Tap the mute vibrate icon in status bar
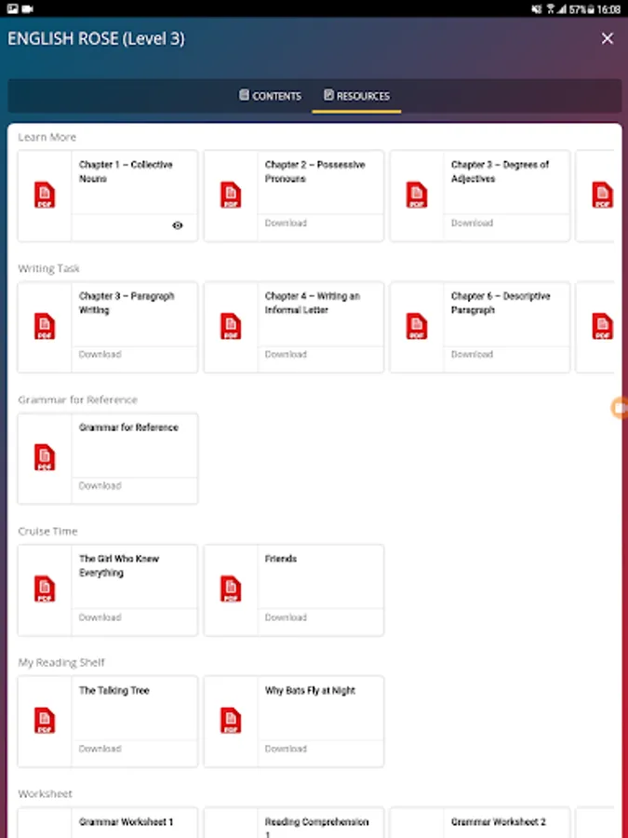 [x=537, y=9]
